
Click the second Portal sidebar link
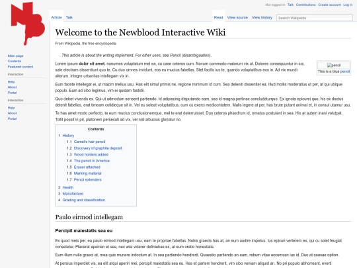12,118
